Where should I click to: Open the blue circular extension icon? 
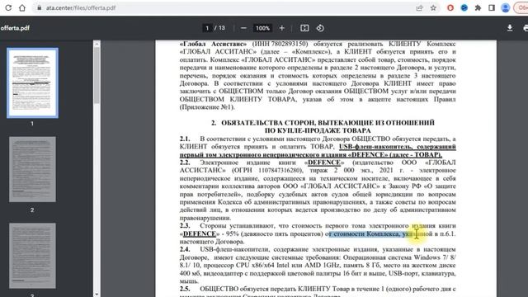coord(464,7)
